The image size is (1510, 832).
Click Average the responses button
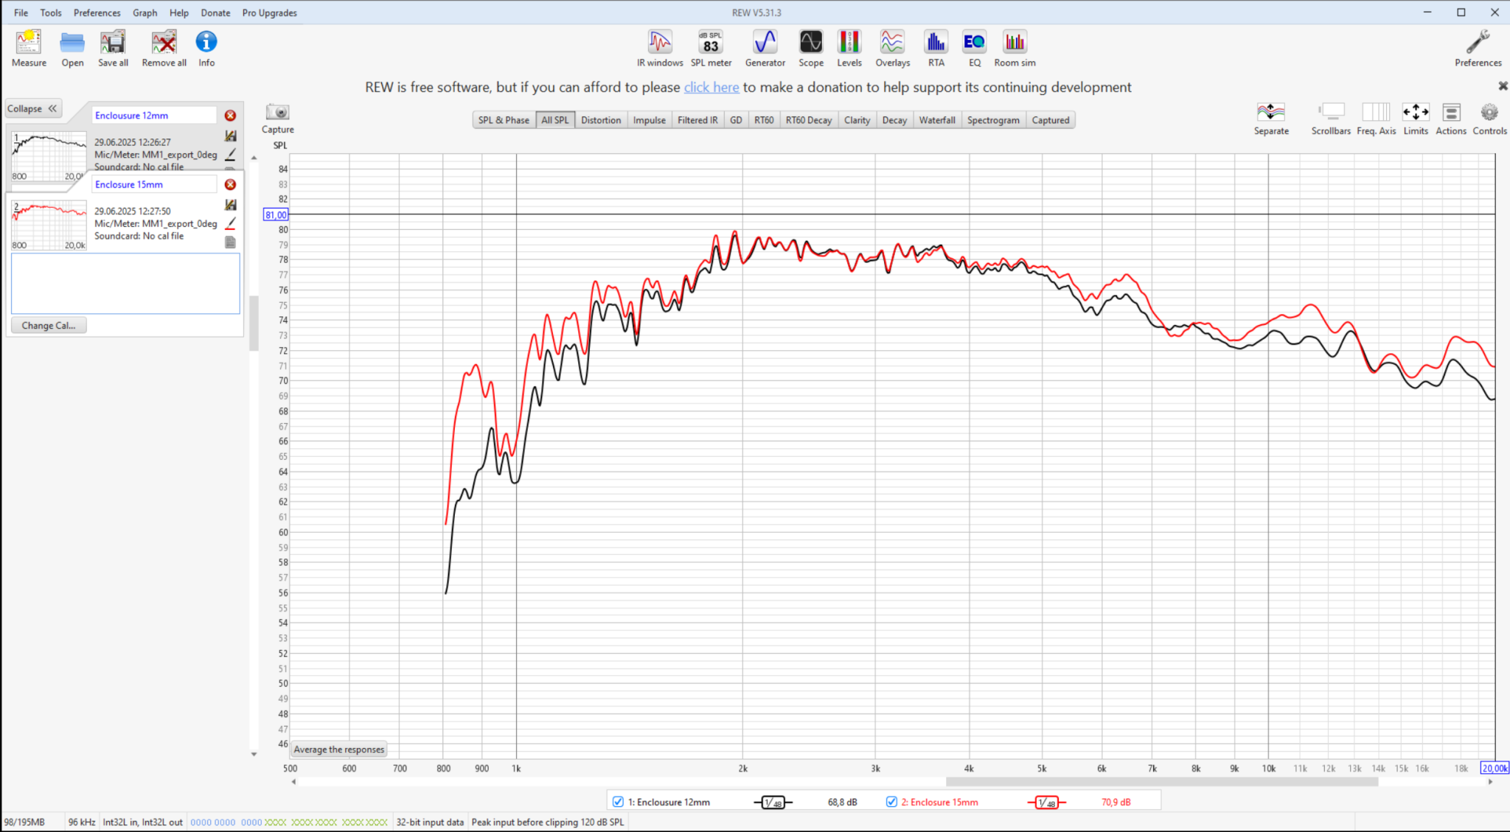(339, 749)
